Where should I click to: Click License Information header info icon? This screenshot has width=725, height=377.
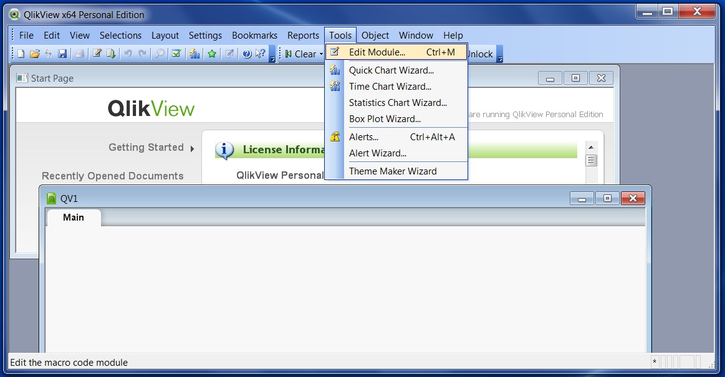click(224, 150)
